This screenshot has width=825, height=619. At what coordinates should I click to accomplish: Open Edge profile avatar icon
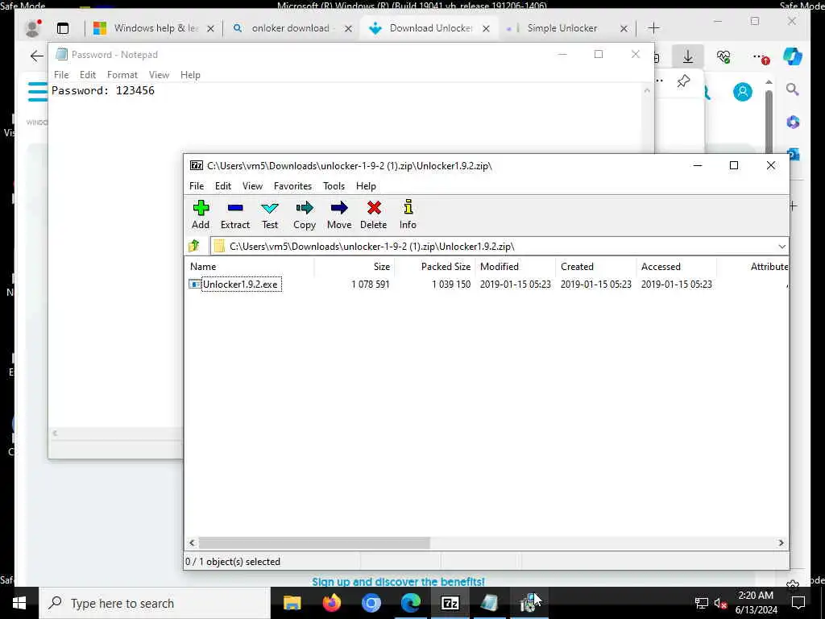[33, 28]
